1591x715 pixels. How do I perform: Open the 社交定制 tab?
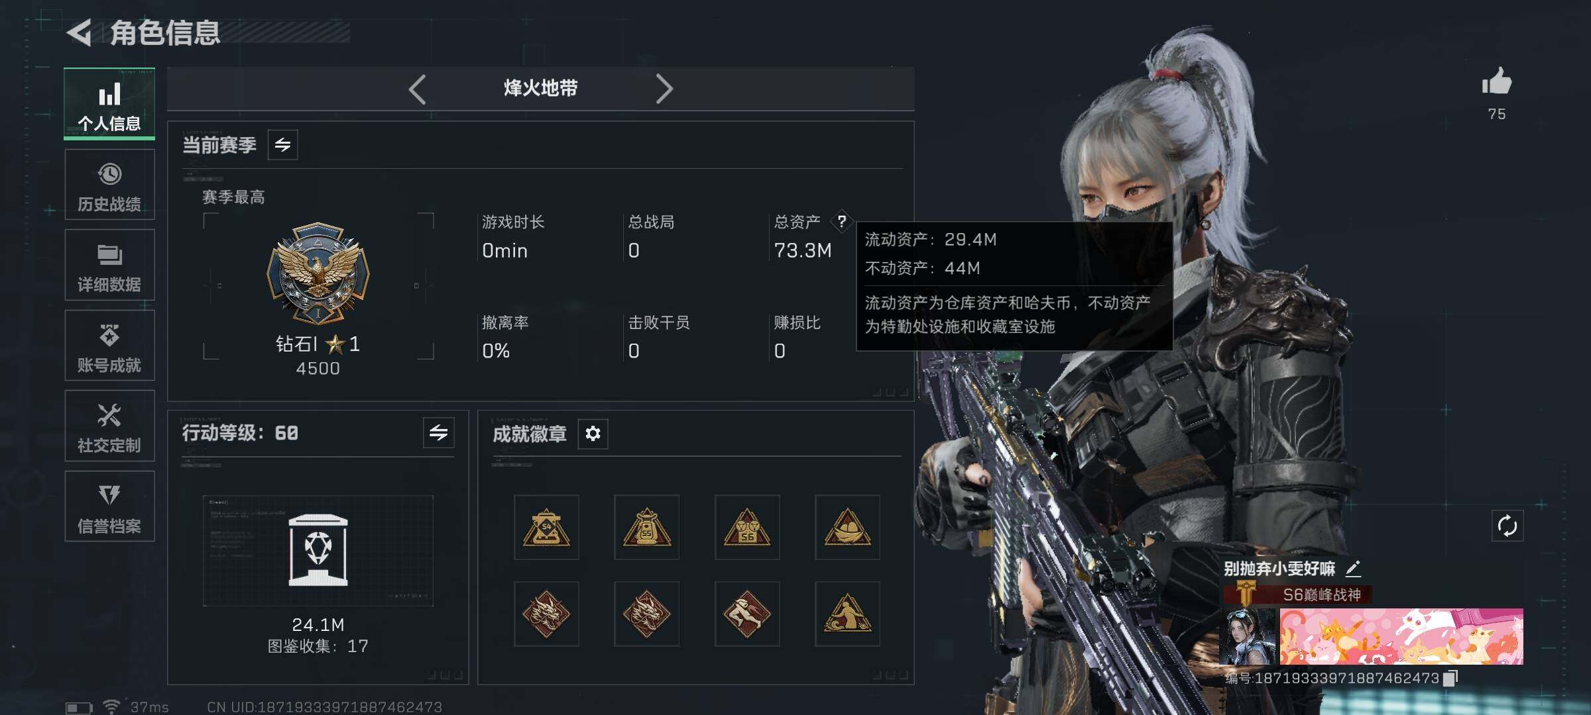click(109, 426)
